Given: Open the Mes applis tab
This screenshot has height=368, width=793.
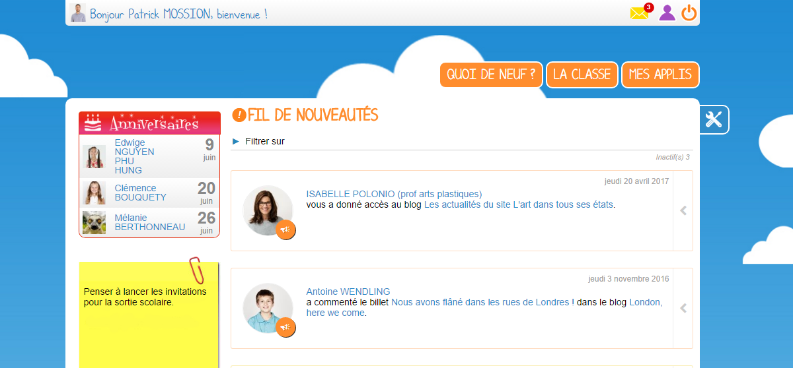Looking at the screenshot, I should point(660,75).
